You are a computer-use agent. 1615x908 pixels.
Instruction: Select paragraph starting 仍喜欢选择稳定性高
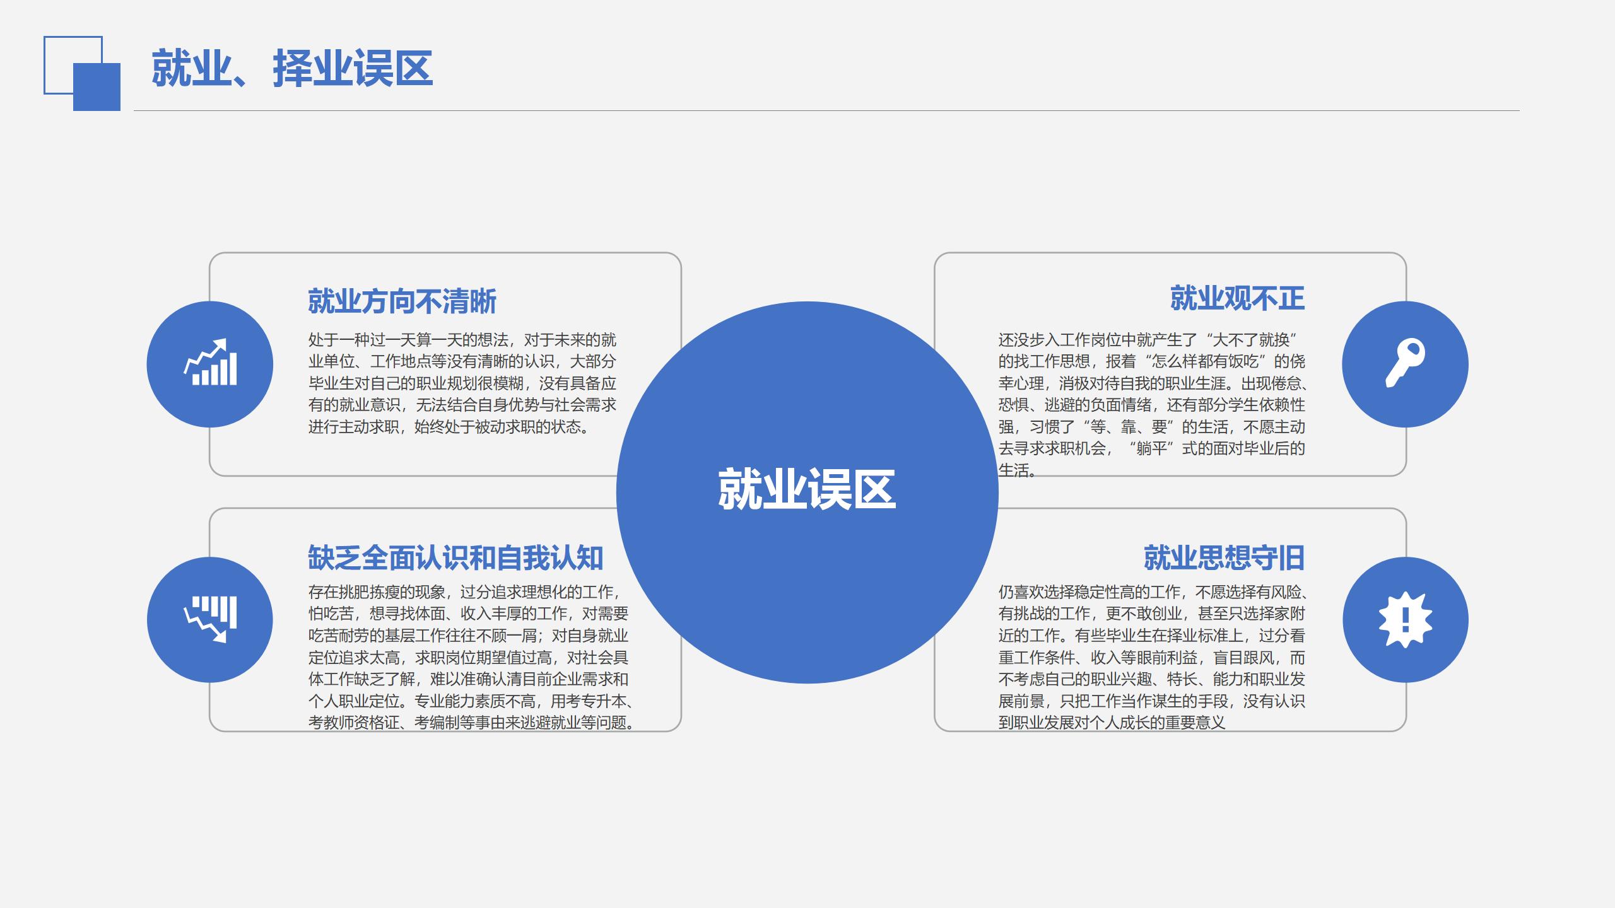[x=1151, y=657]
